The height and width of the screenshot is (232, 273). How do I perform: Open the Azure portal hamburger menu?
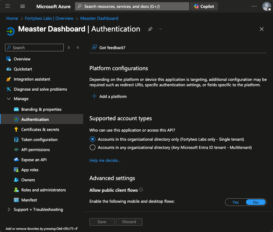pyautogui.click(x=23, y=6)
